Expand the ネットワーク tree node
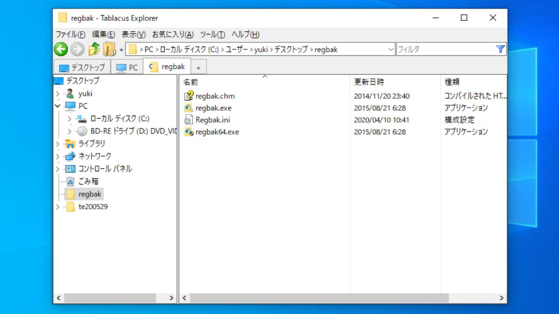The height and width of the screenshot is (314, 559). 58,156
